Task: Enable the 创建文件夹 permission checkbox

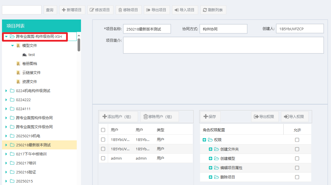Action: pos(297,149)
